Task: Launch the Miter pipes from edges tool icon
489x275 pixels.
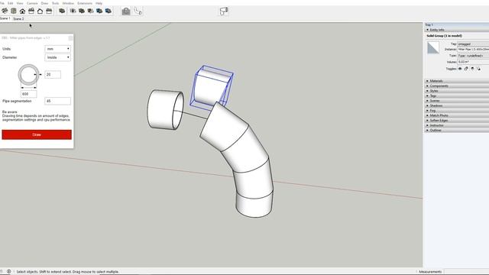Action: (138, 11)
